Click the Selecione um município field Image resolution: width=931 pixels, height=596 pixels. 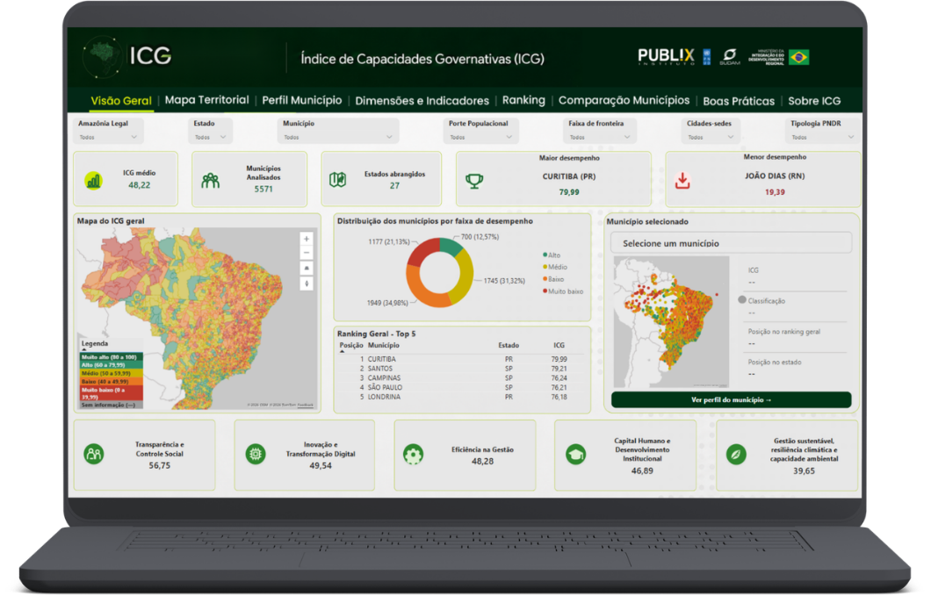tap(731, 243)
